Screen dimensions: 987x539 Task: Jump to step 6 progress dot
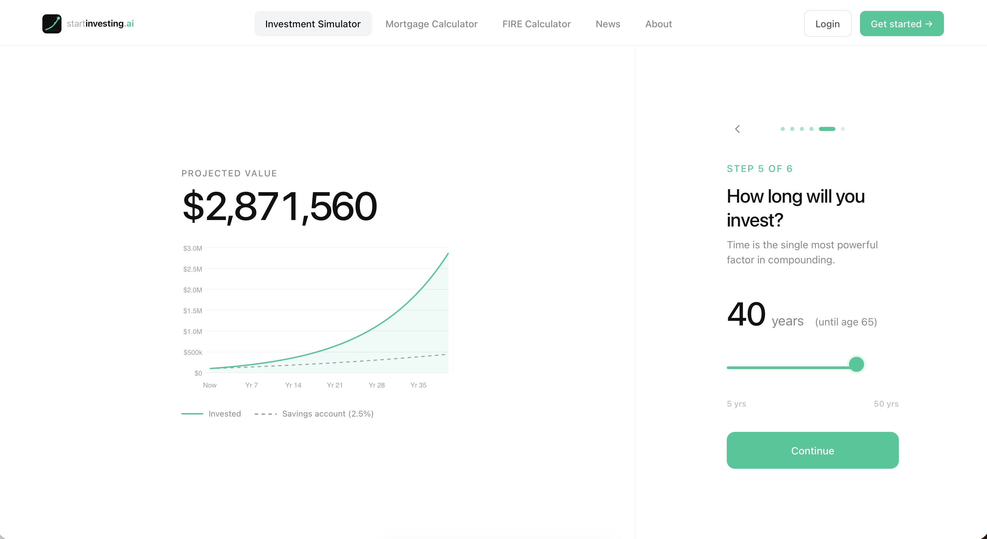[843, 129]
